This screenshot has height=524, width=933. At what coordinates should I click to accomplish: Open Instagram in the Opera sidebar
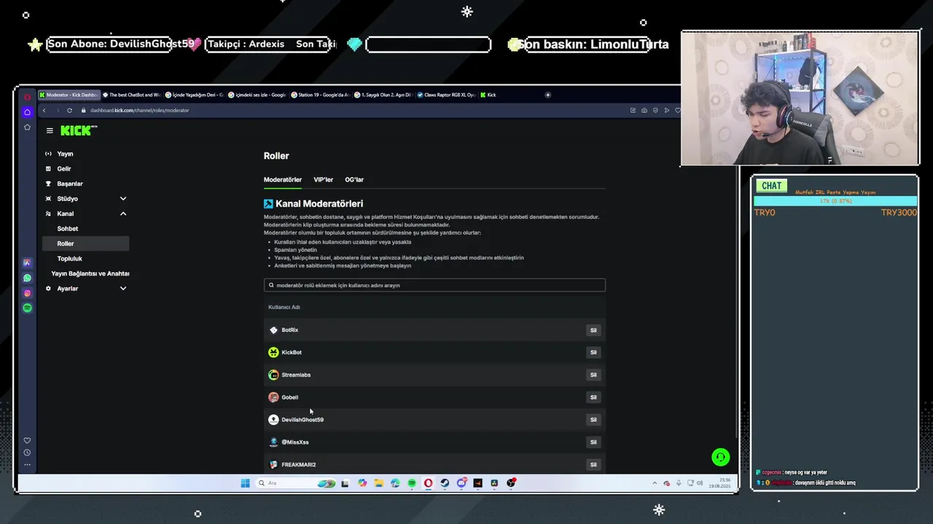[27, 293]
